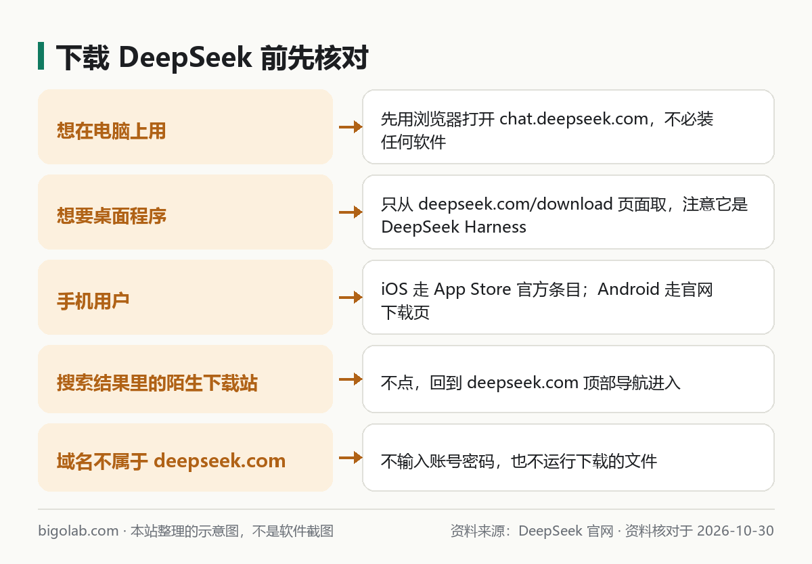The width and height of the screenshot is (812, 564).
Task: Select the 想在电脑上用 label card
Action: tap(185, 126)
